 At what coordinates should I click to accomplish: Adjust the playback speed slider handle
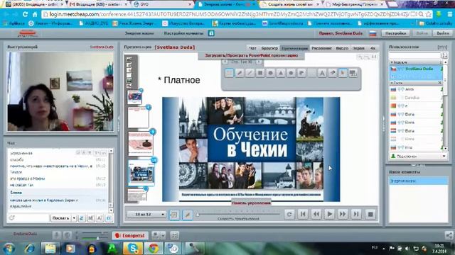(198, 214)
